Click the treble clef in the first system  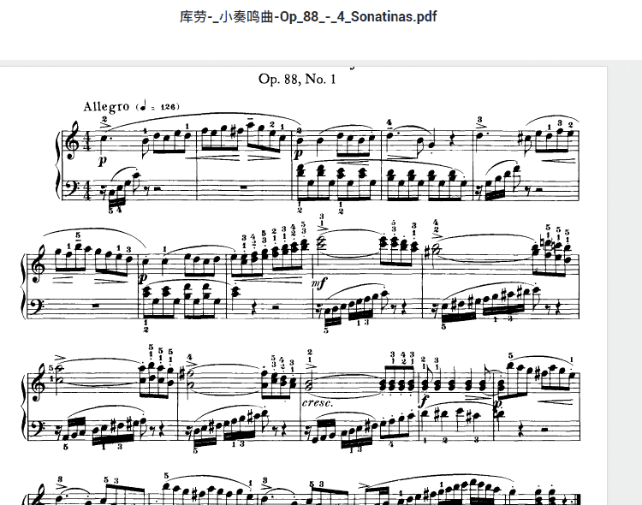point(74,140)
